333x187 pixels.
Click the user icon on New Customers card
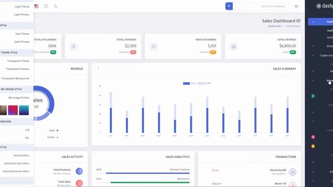click(x=153, y=46)
